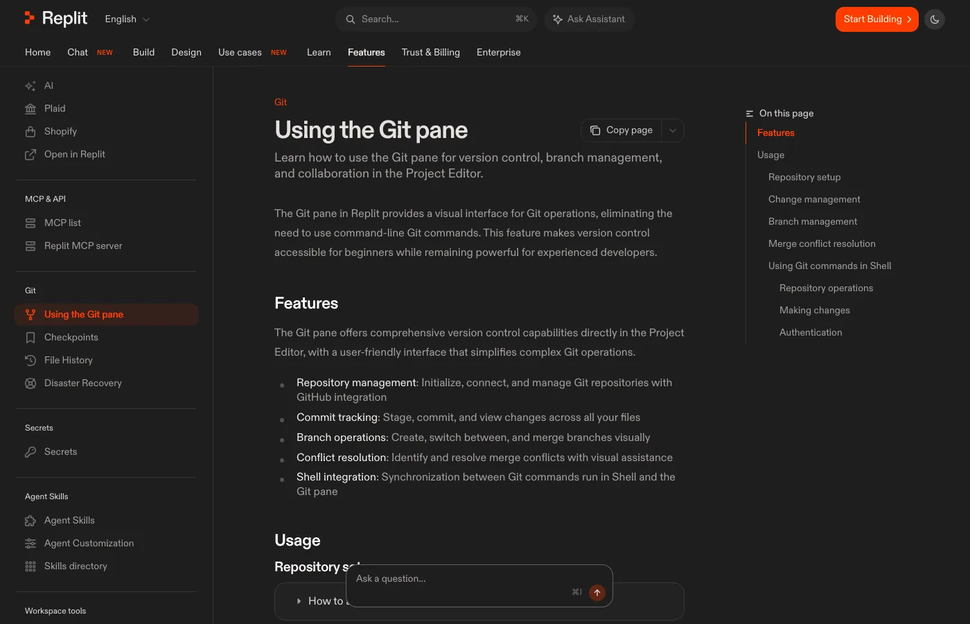Open the English language dropdown
This screenshot has width=970, height=624.
pos(127,19)
